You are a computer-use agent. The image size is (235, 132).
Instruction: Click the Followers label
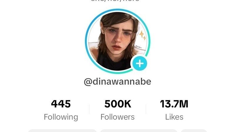pyautogui.click(x=117, y=117)
